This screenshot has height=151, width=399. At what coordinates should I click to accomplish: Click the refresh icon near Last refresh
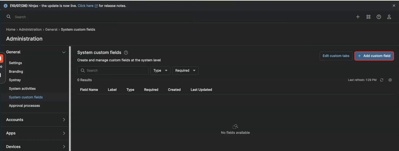[382, 80]
